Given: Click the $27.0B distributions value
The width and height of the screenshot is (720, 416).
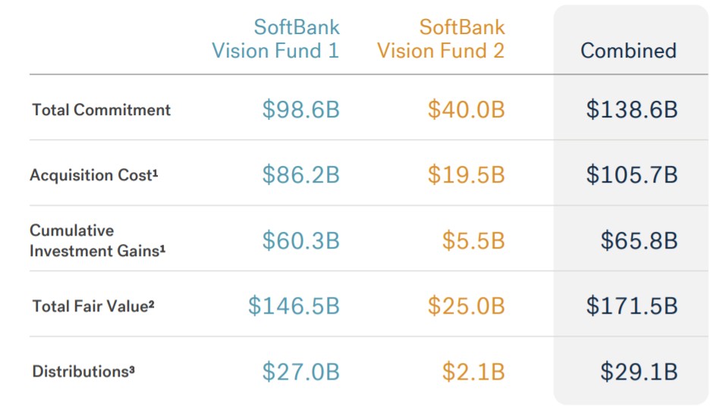Looking at the screenshot, I should (300, 372).
